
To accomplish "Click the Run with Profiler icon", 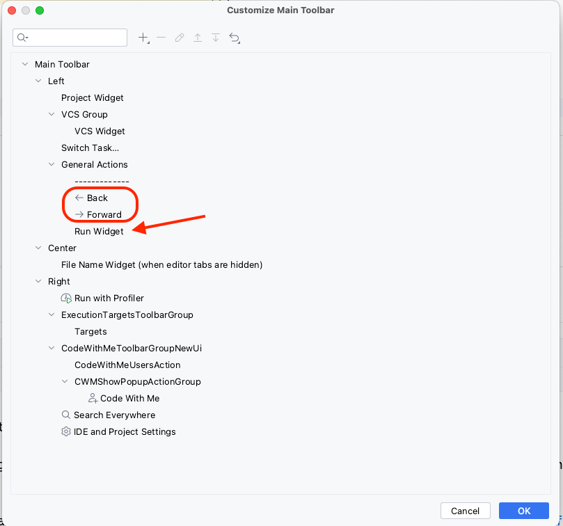I will click(66, 298).
